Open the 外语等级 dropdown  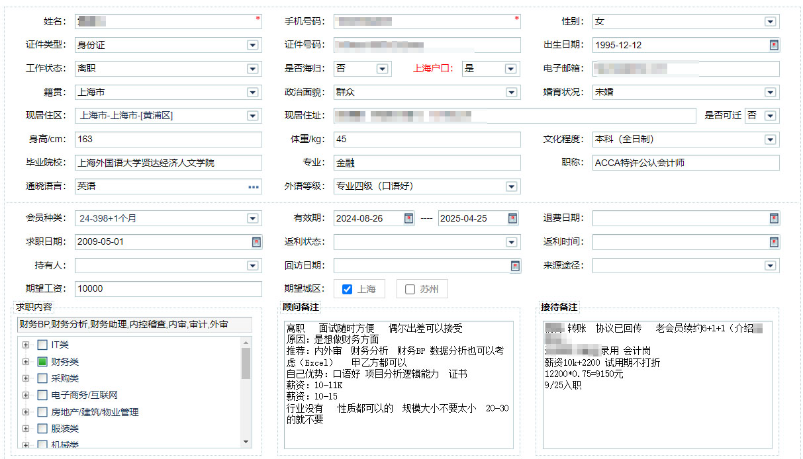[511, 187]
